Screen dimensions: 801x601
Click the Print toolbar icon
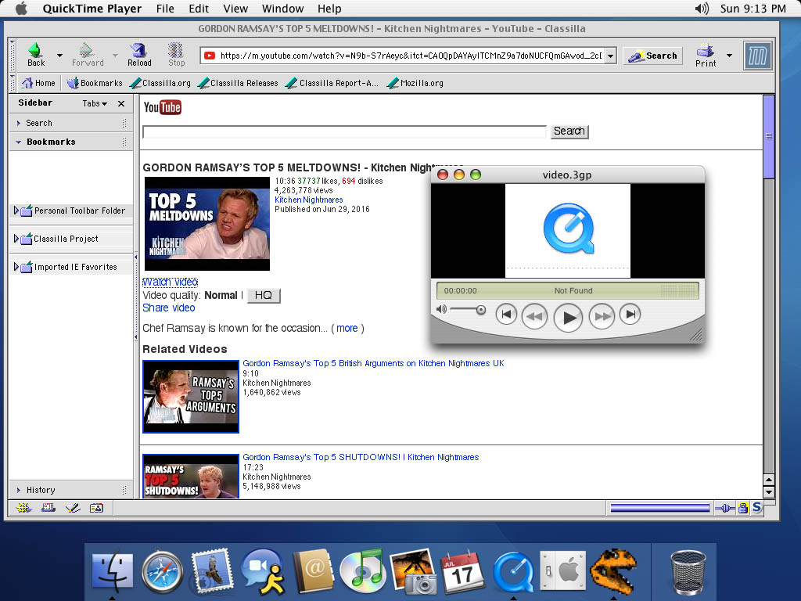coord(706,51)
